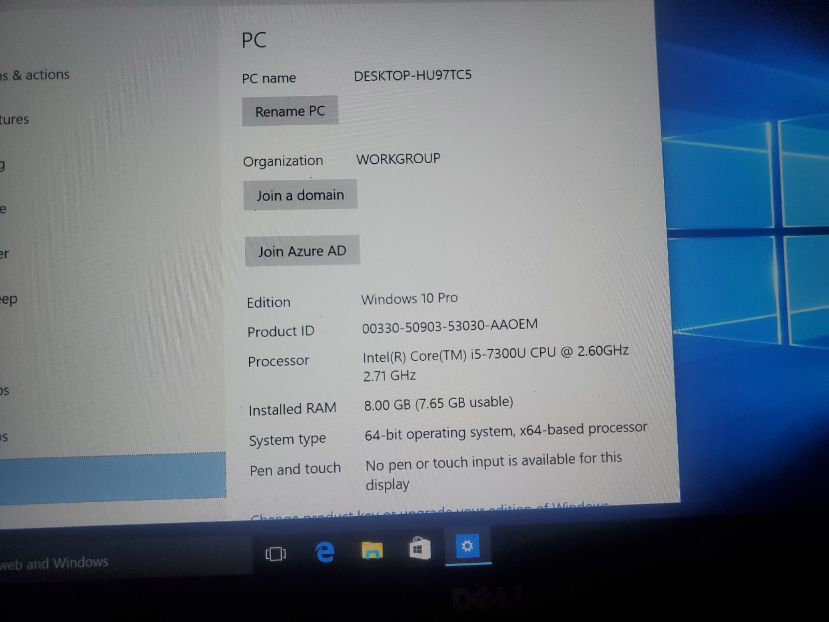Open the '& actions' sidebar item
Image resolution: width=829 pixels, height=622 pixels.
35,75
